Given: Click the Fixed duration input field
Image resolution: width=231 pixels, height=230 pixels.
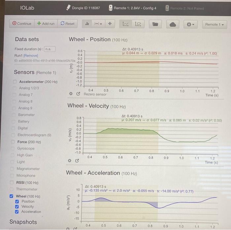Looking at the screenshot, I should (49, 49).
